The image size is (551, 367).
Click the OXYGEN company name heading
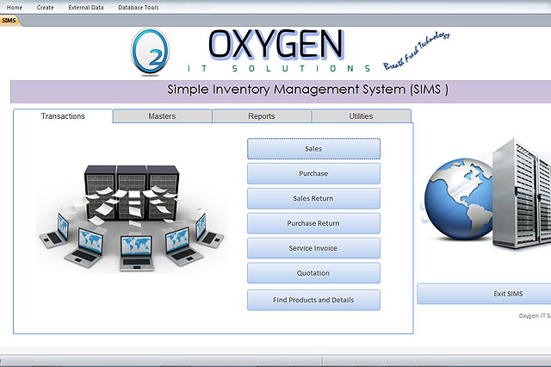(276, 44)
